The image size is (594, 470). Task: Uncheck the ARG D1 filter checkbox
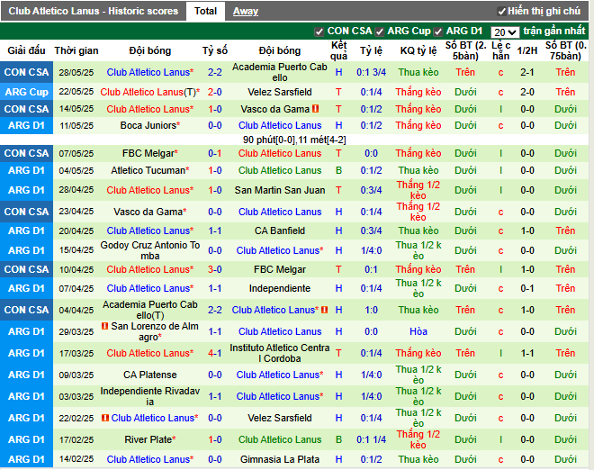[438, 32]
